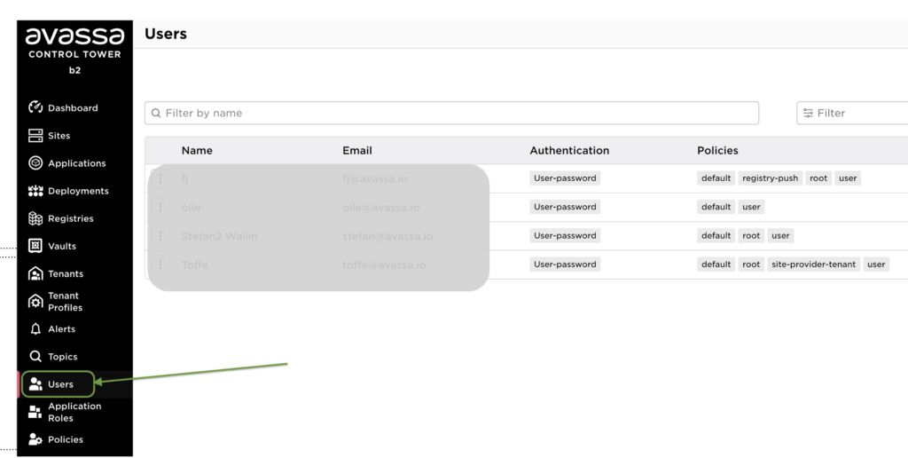This screenshot has height=458, width=908.
Task: Click the Topics magnifier icon
Action: (35, 357)
